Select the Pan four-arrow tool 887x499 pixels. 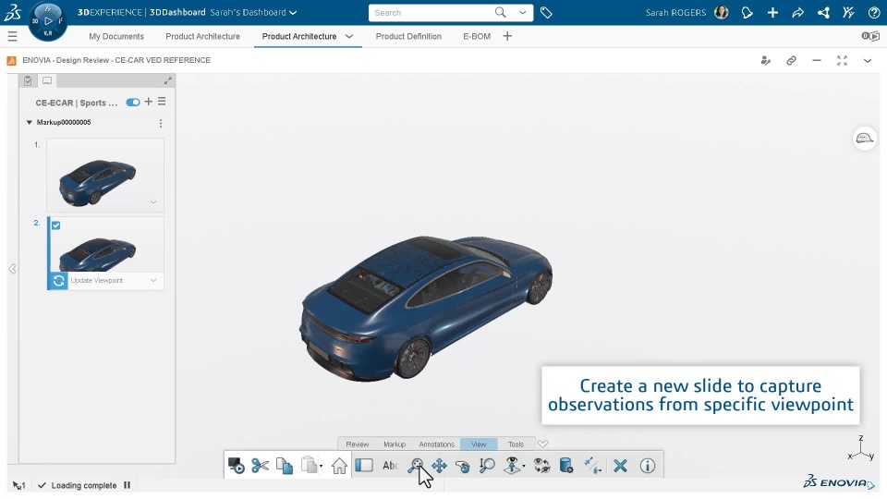[439, 466]
